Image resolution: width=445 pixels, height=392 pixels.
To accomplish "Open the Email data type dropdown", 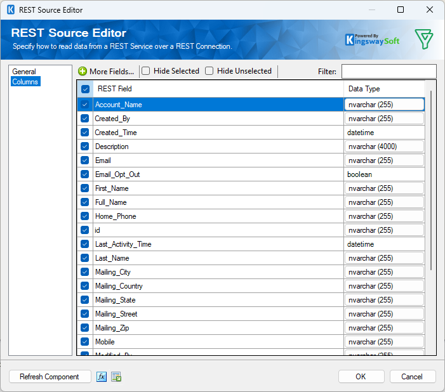I will [384, 160].
